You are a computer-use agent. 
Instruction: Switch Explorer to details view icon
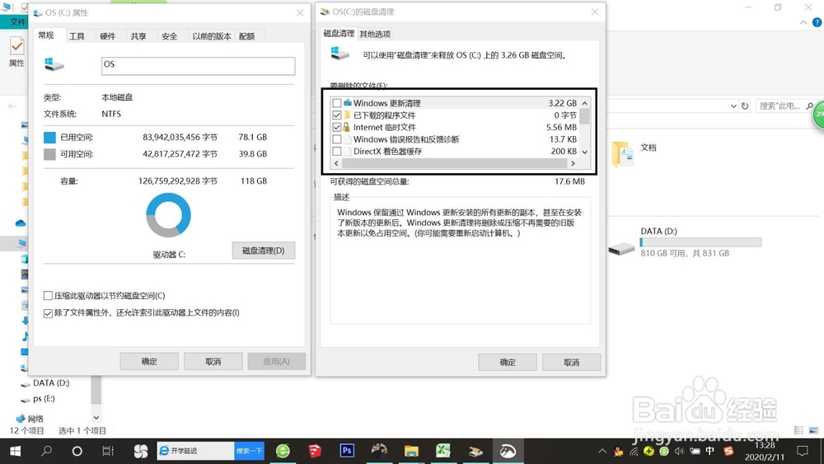click(798, 430)
